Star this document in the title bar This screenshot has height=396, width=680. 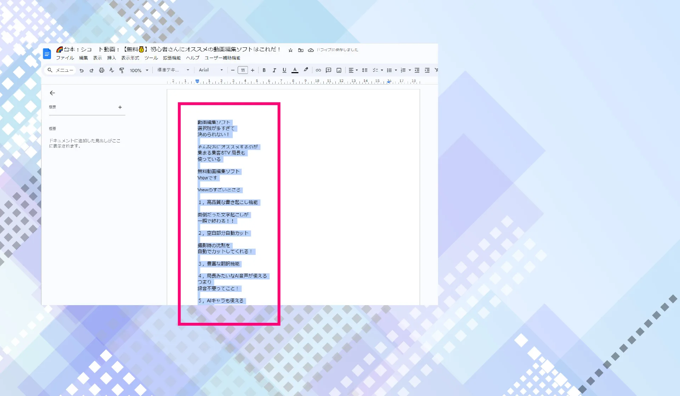point(290,50)
